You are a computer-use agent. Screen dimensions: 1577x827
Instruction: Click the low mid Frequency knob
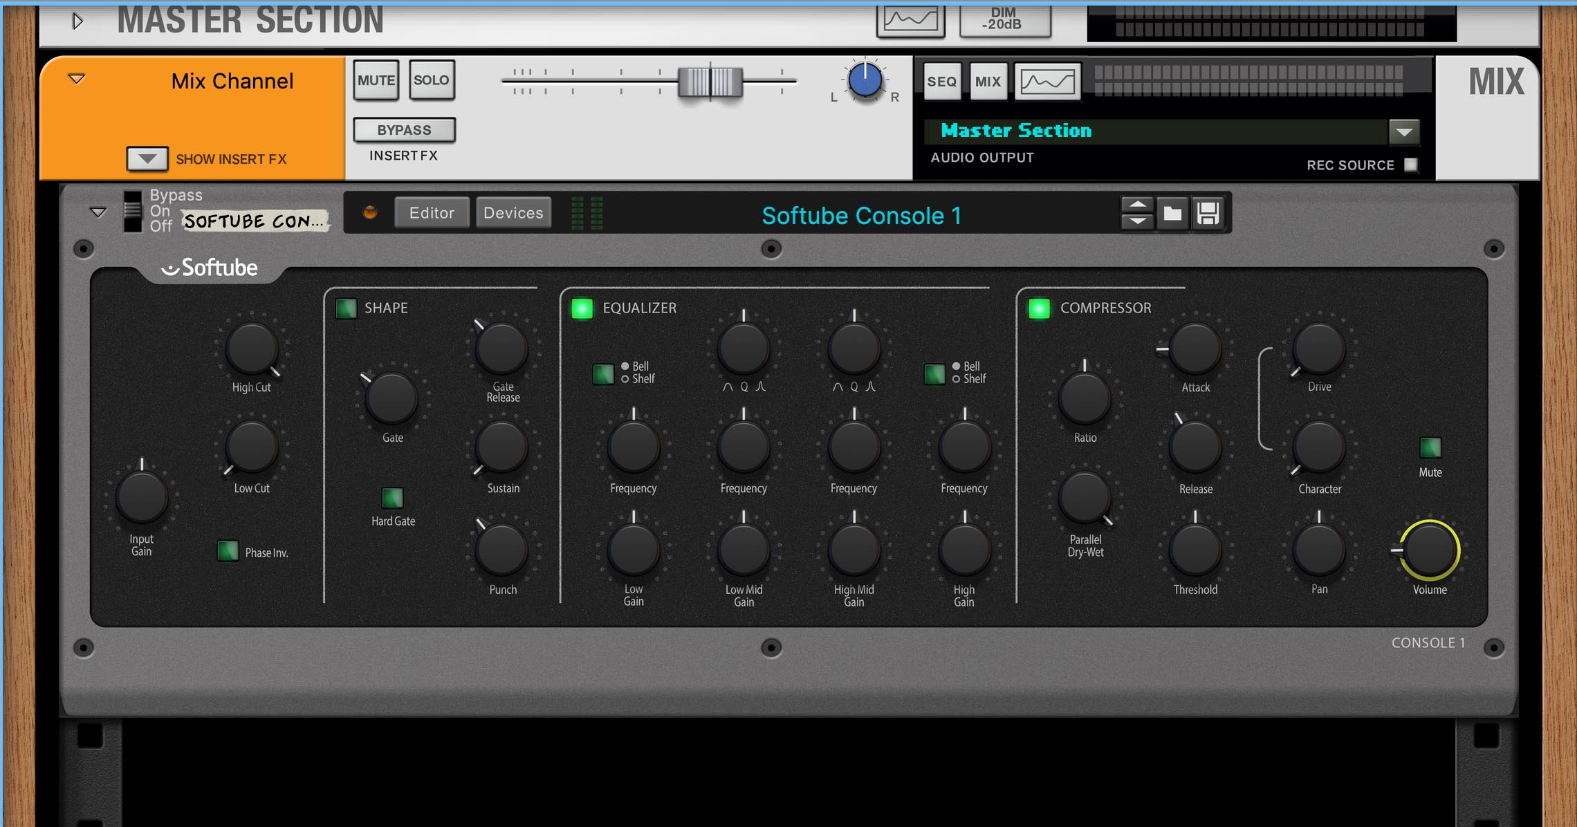click(744, 448)
